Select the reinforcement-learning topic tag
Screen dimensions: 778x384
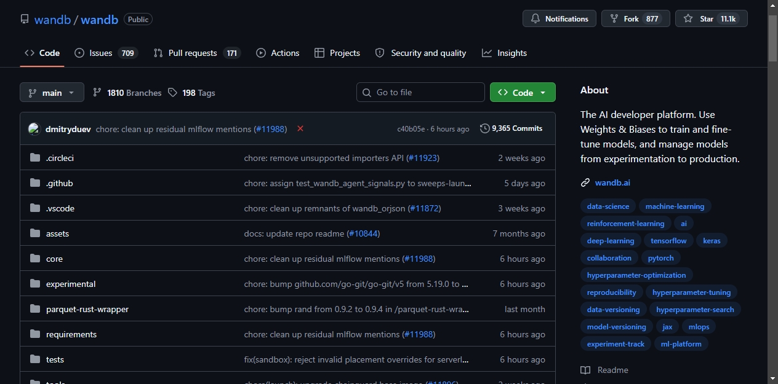[626, 224]
